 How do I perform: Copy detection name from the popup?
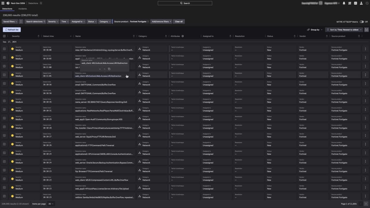(x=109, y=69)
